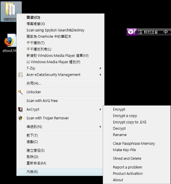Click the 注 icon on IME bar

tap(140, 32)
